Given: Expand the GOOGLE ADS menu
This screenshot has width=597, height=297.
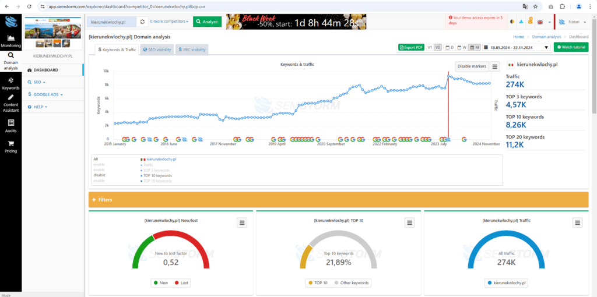Looking at the screenshot, I should point(45,94).
